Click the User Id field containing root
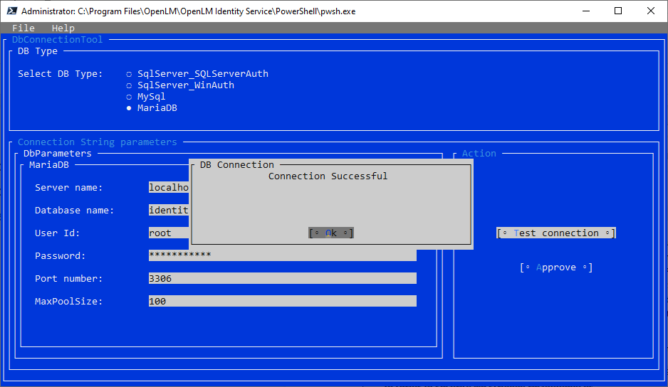 tap(169, 233)
